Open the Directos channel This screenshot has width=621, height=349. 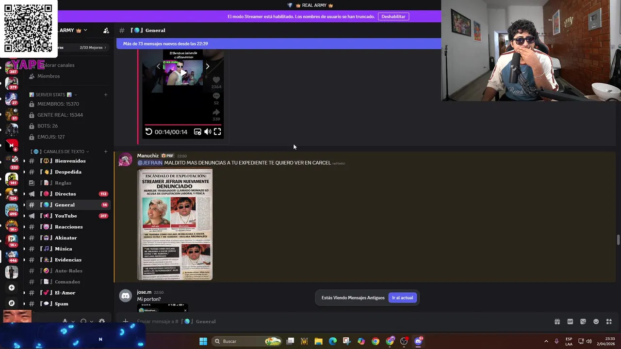click(x=68, y=194)
